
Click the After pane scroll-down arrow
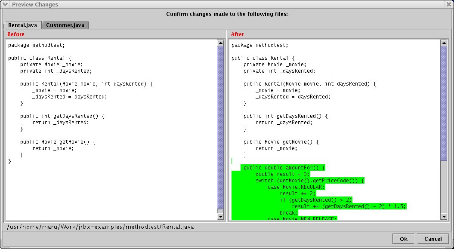[444, 216]
